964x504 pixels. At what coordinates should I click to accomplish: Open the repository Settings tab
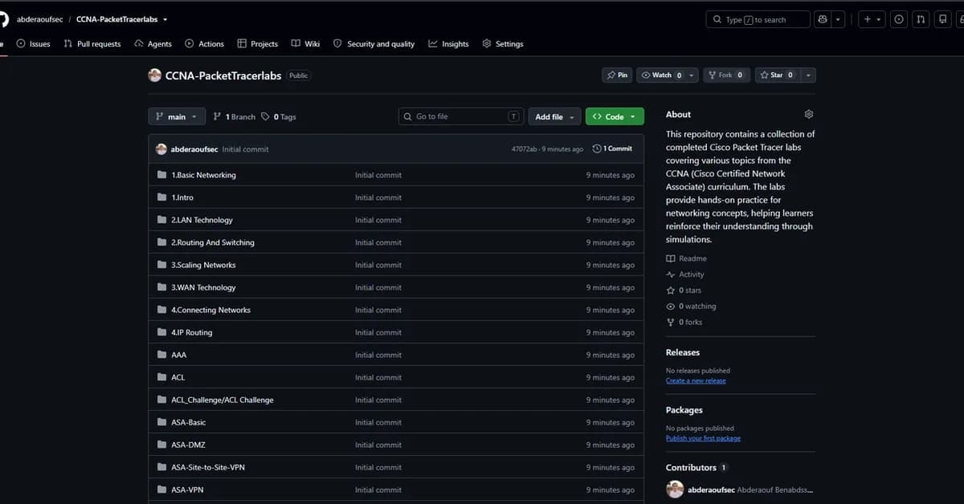pyautogui.click(x=503, y=44)
